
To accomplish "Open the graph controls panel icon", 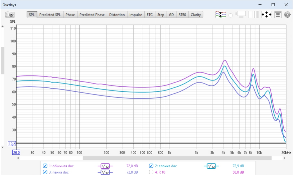I will tap(278, 15).
